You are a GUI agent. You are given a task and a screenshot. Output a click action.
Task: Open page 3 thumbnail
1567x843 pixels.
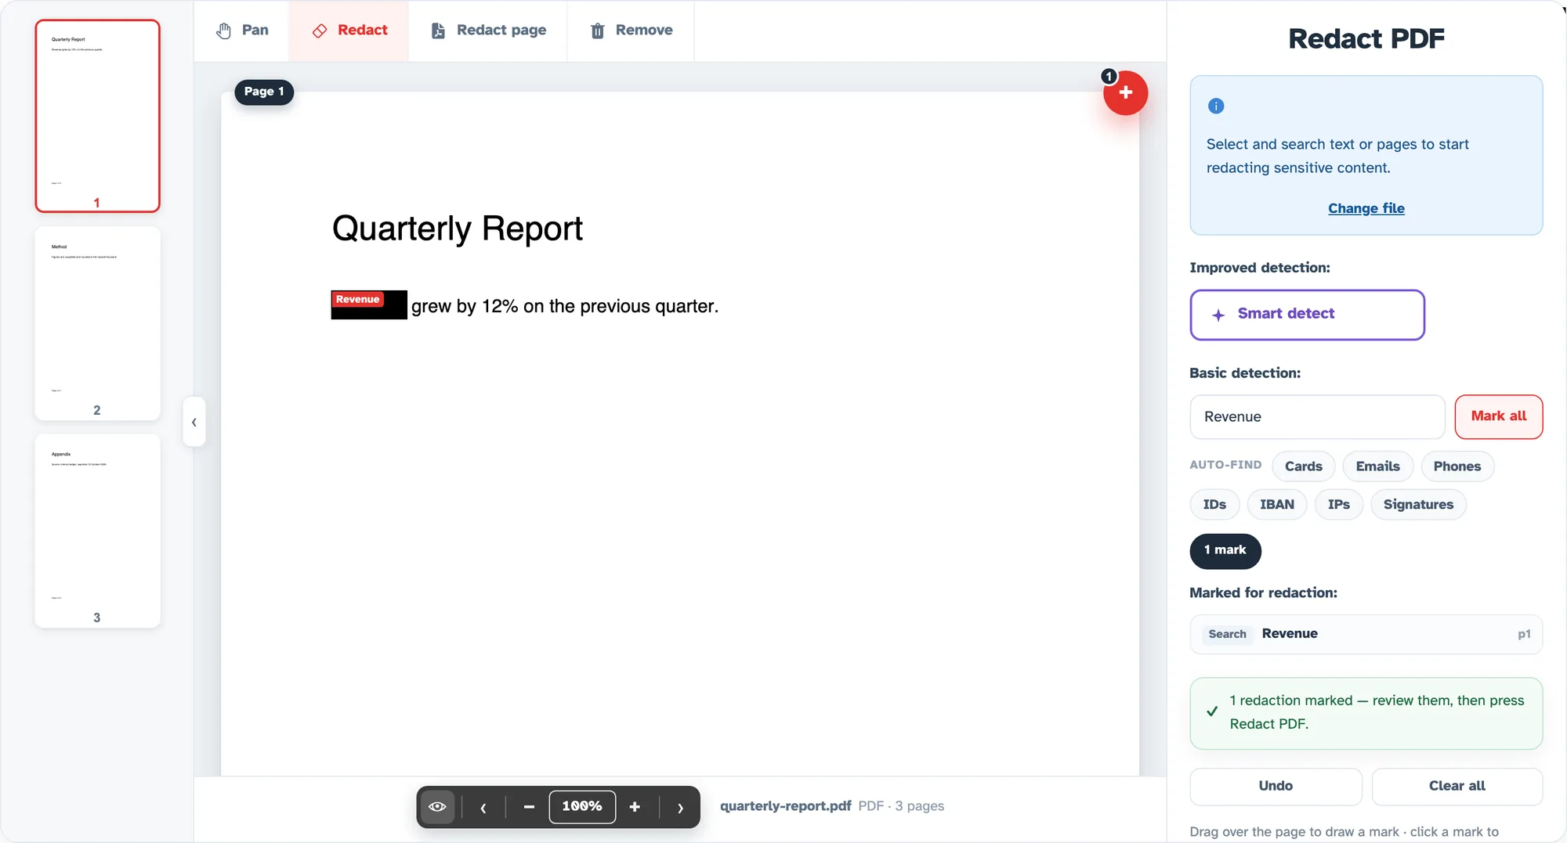[97, 531]
